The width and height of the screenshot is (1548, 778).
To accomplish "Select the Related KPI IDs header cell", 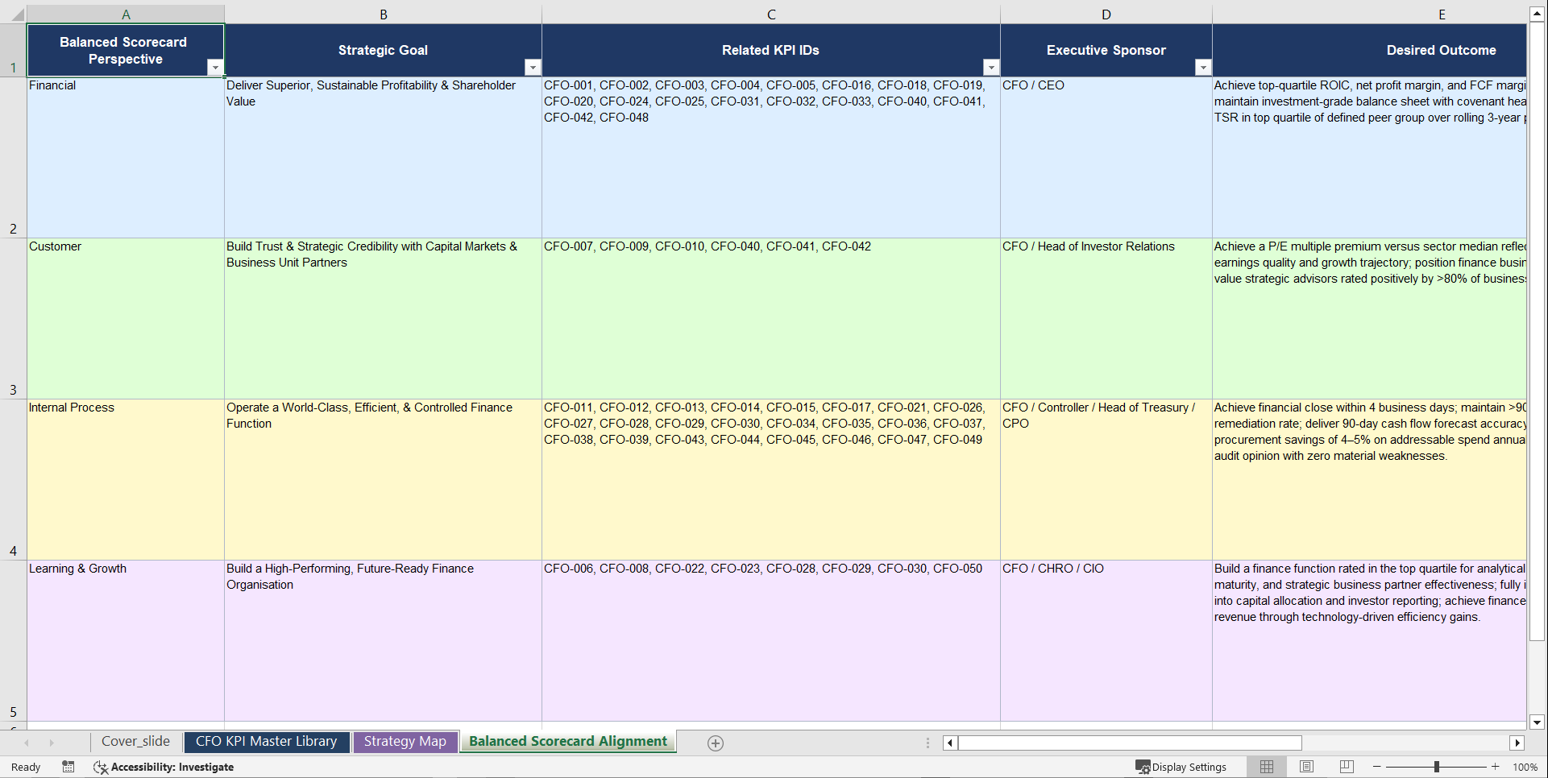I will pyautogui.click(x=771, y=50).
